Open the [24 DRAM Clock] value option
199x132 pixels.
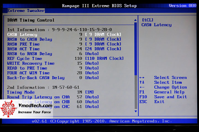pos(103,49)
